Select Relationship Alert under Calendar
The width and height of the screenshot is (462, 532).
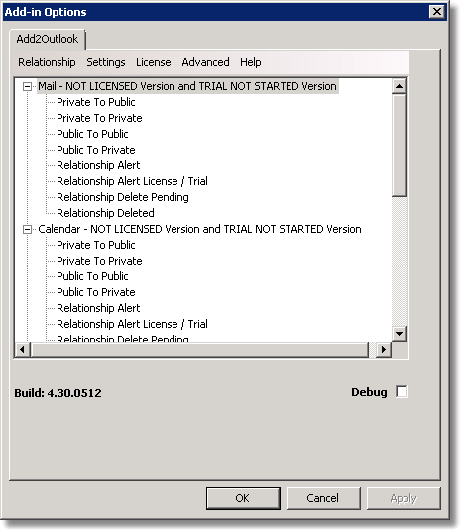[x=98, y=308]
